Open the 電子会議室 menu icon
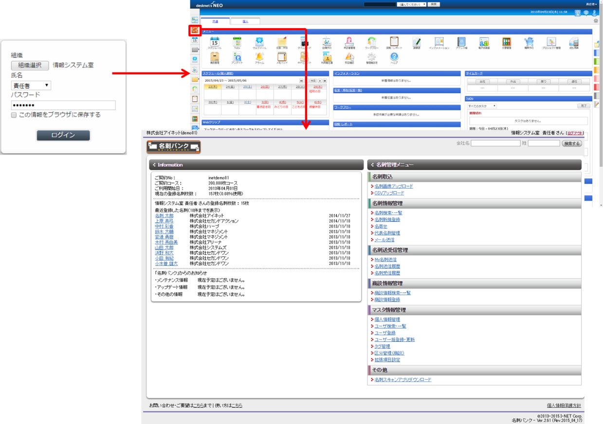This screenshot has width=603, height=424. [484, 42]
